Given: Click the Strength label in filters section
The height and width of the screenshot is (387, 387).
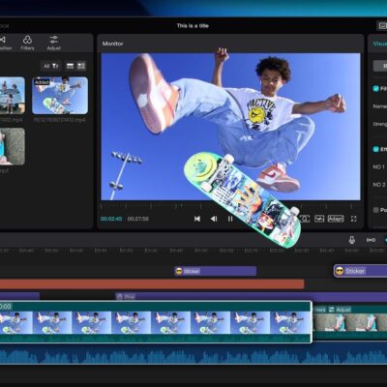Looking at the screenshot, I should [379, 124].
